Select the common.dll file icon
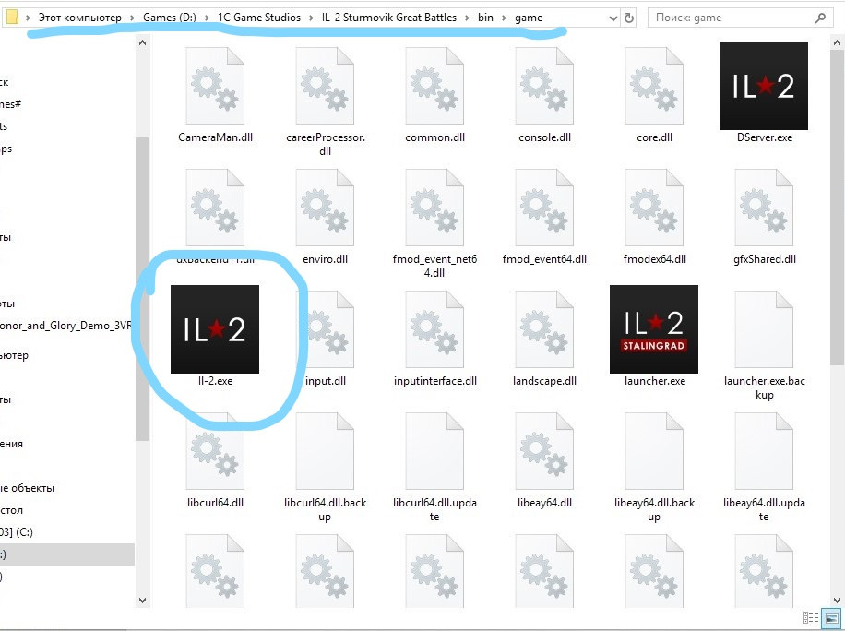Screen dimensions: 845x631 (434, 86)
